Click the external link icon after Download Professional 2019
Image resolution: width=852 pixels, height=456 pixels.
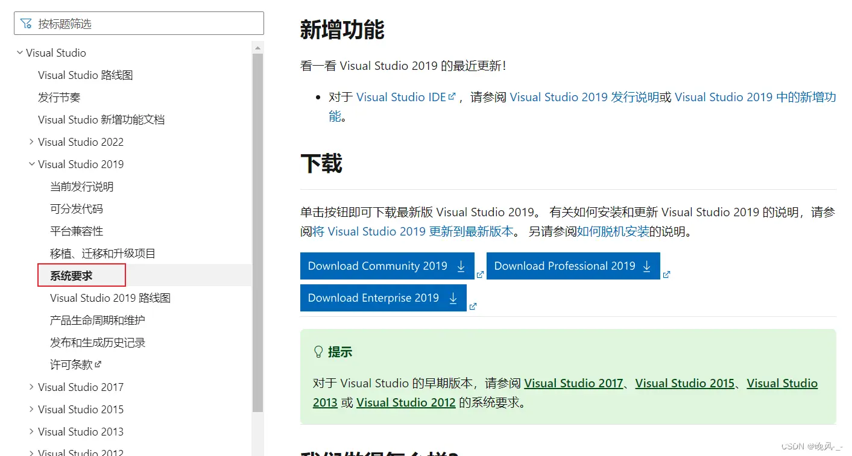666,275
